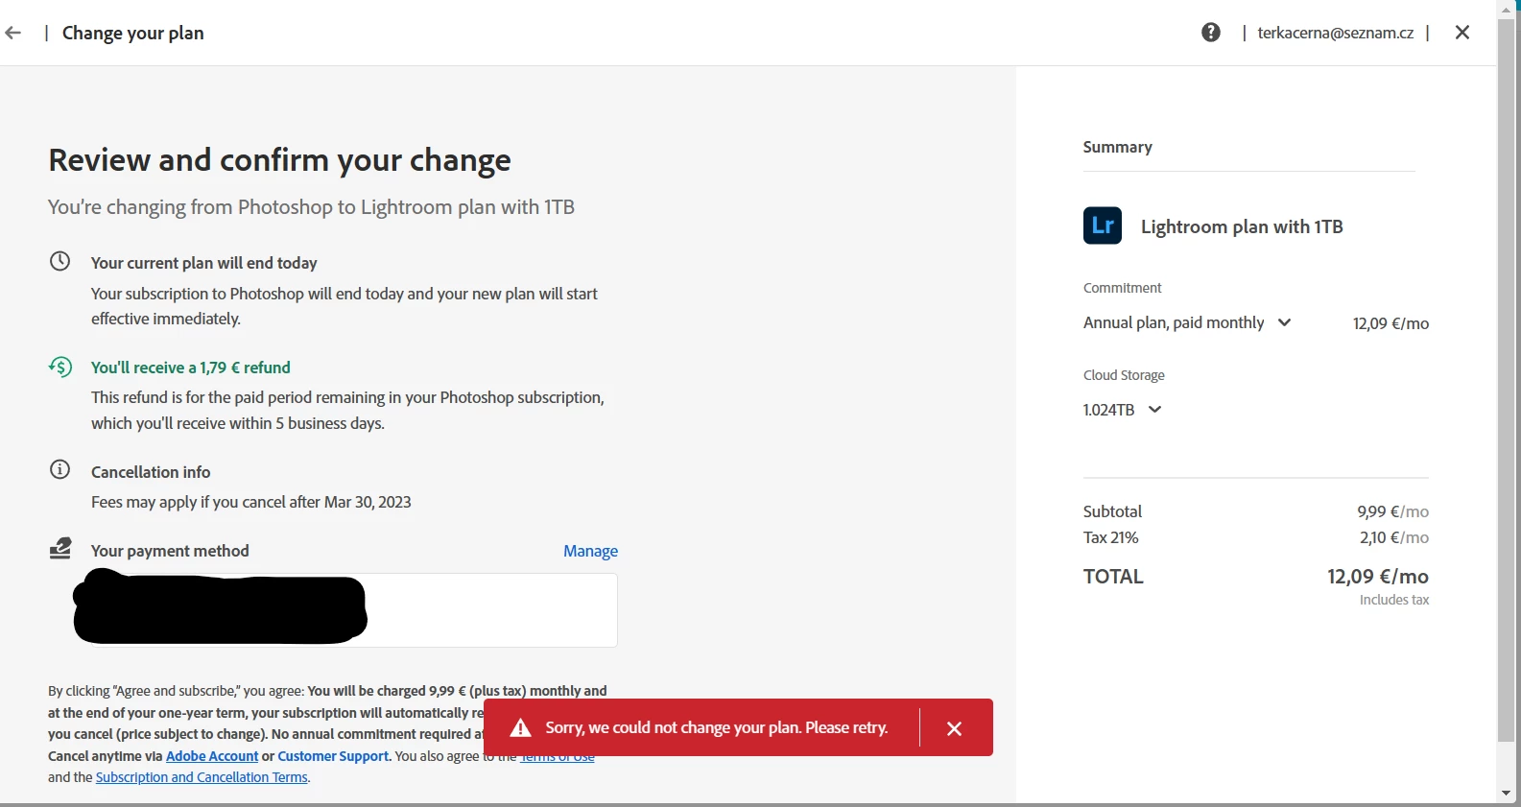Click the terkacerna@seznam.cz account email
Screen dimensions: 1521x807
coord(1335,33)
